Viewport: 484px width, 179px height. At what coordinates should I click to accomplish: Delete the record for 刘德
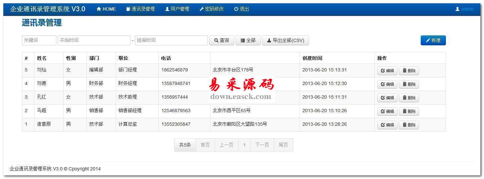pos(409,84)
